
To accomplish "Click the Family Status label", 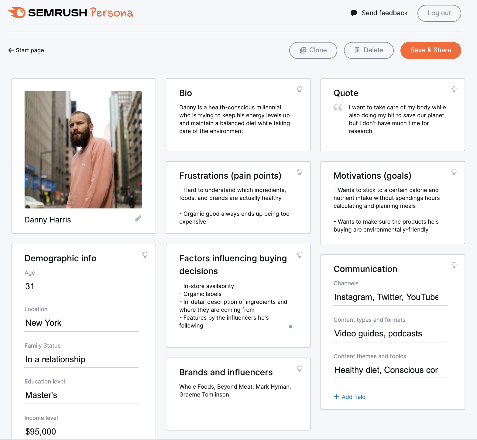I will tap(43, 345).
